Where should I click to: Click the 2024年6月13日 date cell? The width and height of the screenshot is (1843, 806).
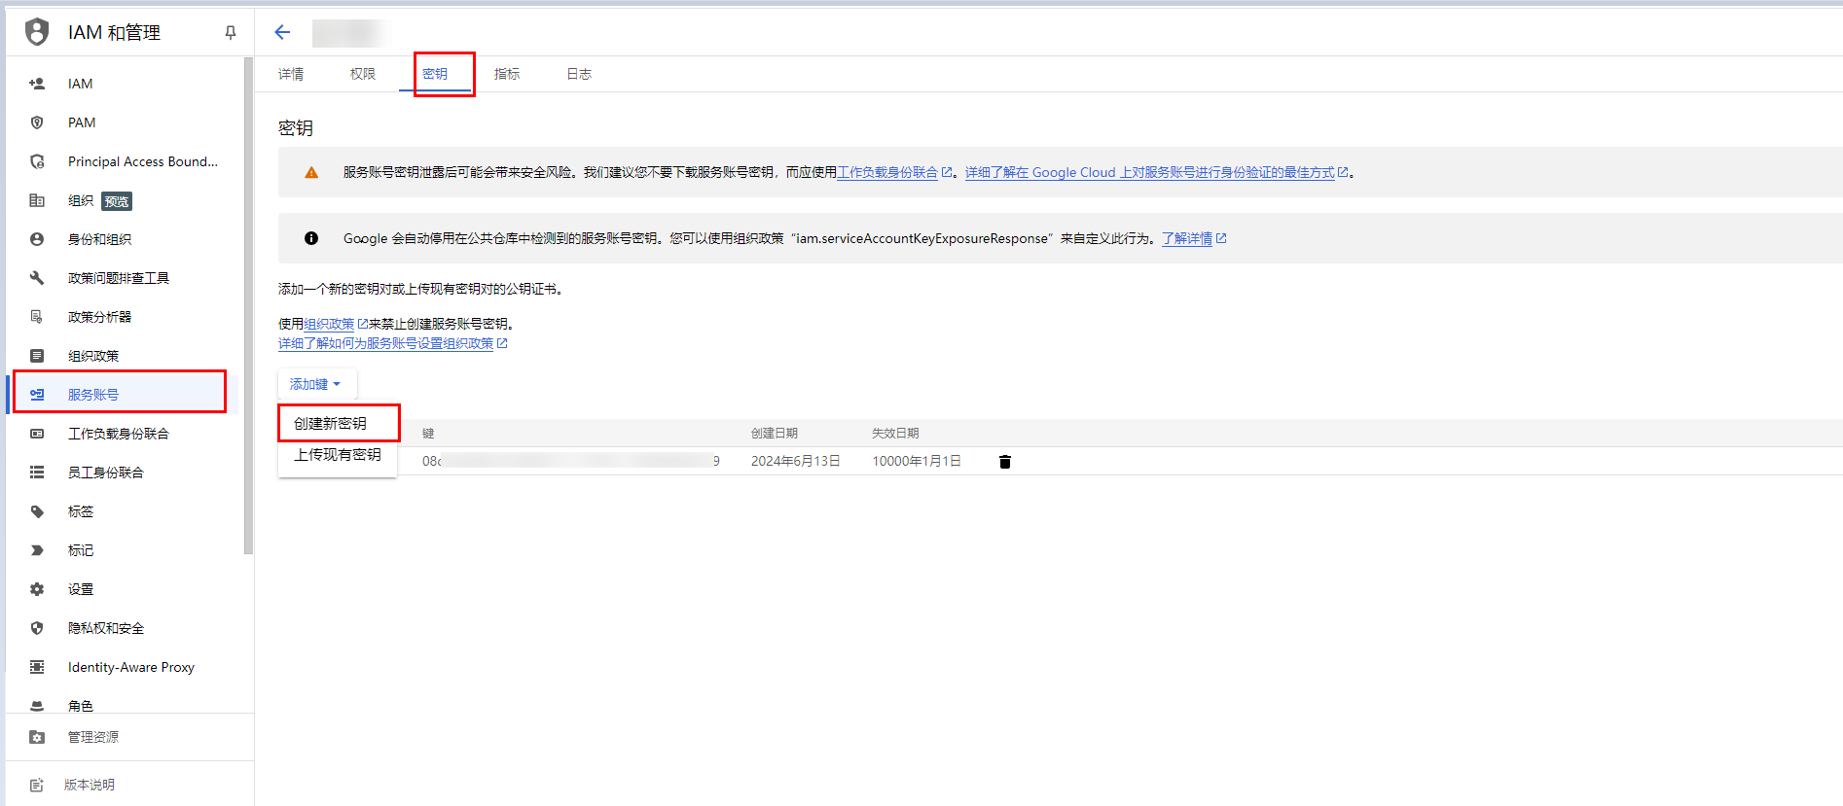tap(796, 461)
